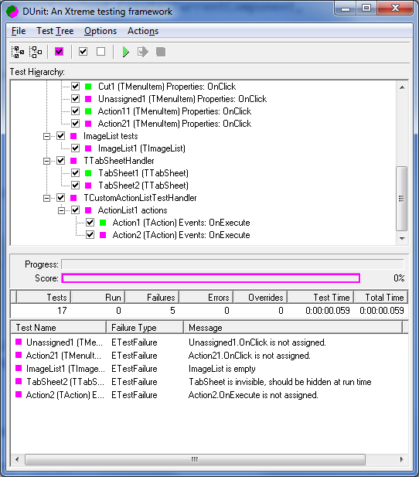Open the Test Tree menu
The image size is (419, 477).
point(55,31)
